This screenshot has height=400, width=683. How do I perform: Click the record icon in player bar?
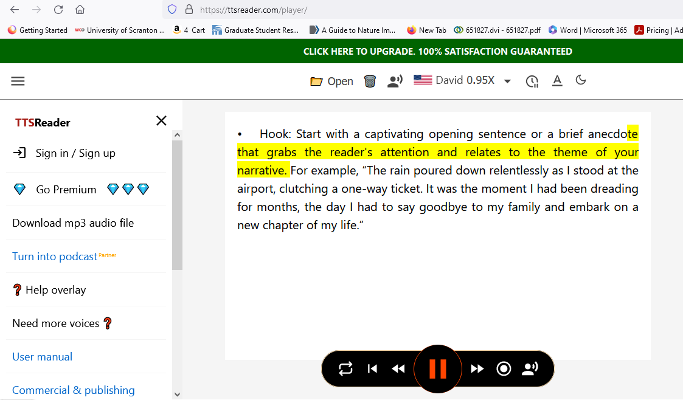point(504,369)
